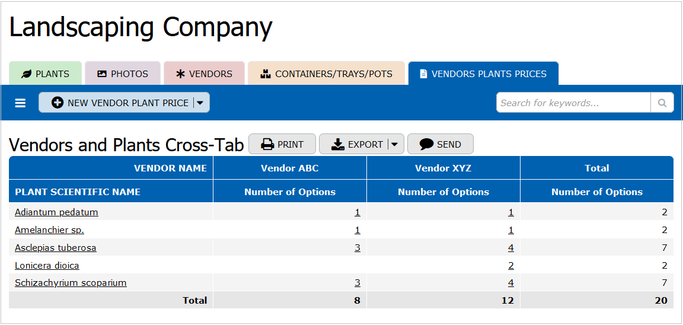The image size is (683, 325).
Task: Click the search magnifier icon
Action: point(662,103)
